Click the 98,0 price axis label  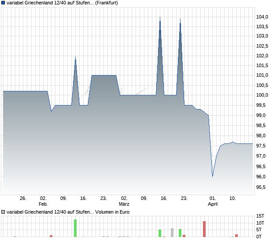coord(261,136)
